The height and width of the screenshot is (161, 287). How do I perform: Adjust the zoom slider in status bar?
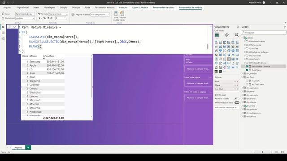(262, 152)
